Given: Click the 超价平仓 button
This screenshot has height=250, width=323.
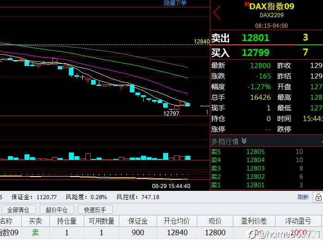Looking at the screenshot, I should pos(57,210).
